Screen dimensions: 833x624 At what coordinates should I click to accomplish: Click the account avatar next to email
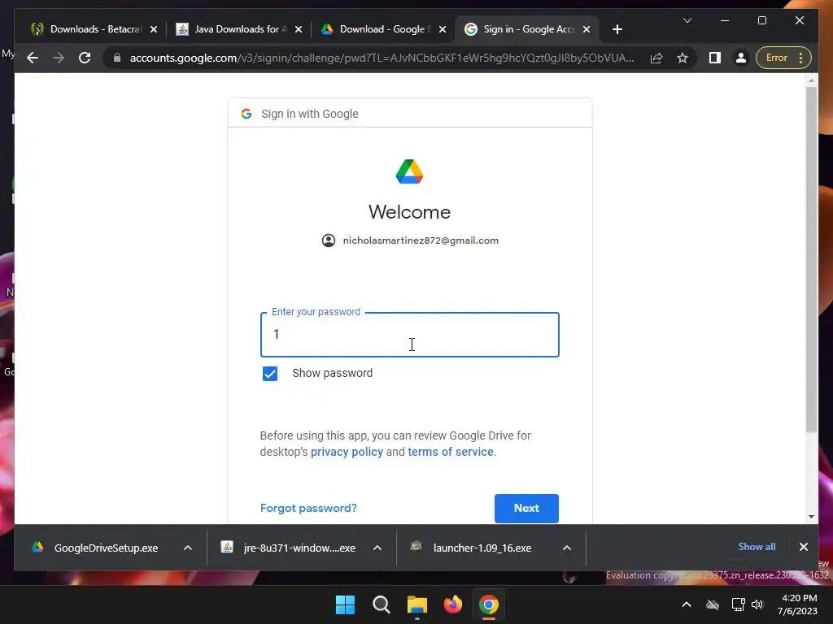[x=329, y=240]
